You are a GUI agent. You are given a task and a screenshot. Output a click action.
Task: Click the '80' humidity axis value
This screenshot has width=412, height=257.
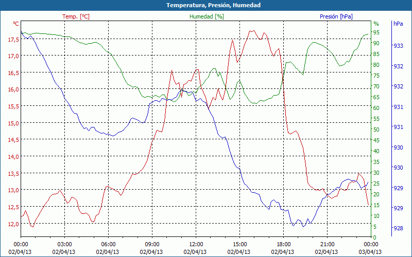(376, 65)
